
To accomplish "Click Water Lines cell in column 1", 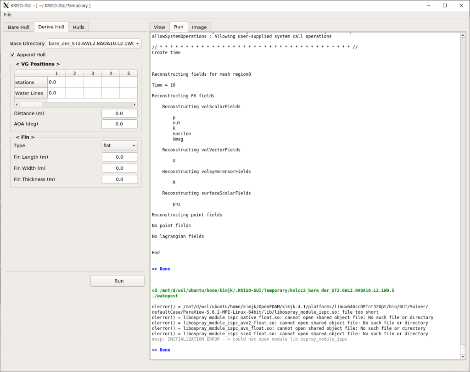I will coord(56,93).
